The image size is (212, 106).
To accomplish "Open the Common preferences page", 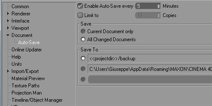I will pos(20,6).
